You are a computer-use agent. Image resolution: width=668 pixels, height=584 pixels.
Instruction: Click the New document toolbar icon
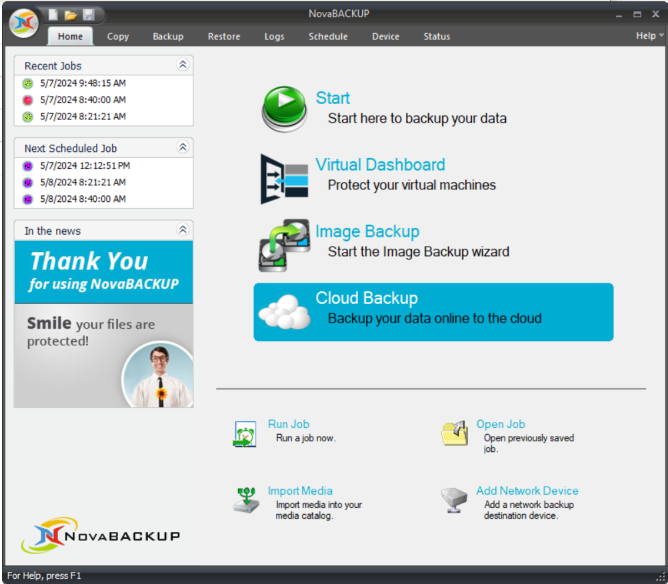[x=53, y=15]
